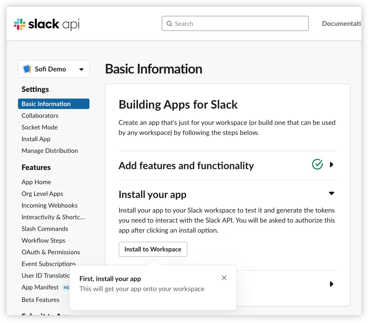Go to Incoming Webhooks
This screenshot has height=322, width=368.
tap(49, 205)
